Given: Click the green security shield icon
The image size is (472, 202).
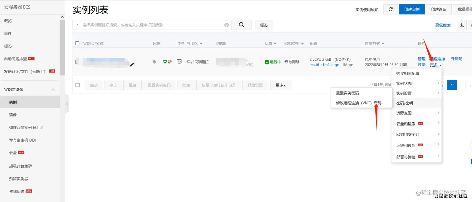Looking at the screenshot, I should 165,62.
